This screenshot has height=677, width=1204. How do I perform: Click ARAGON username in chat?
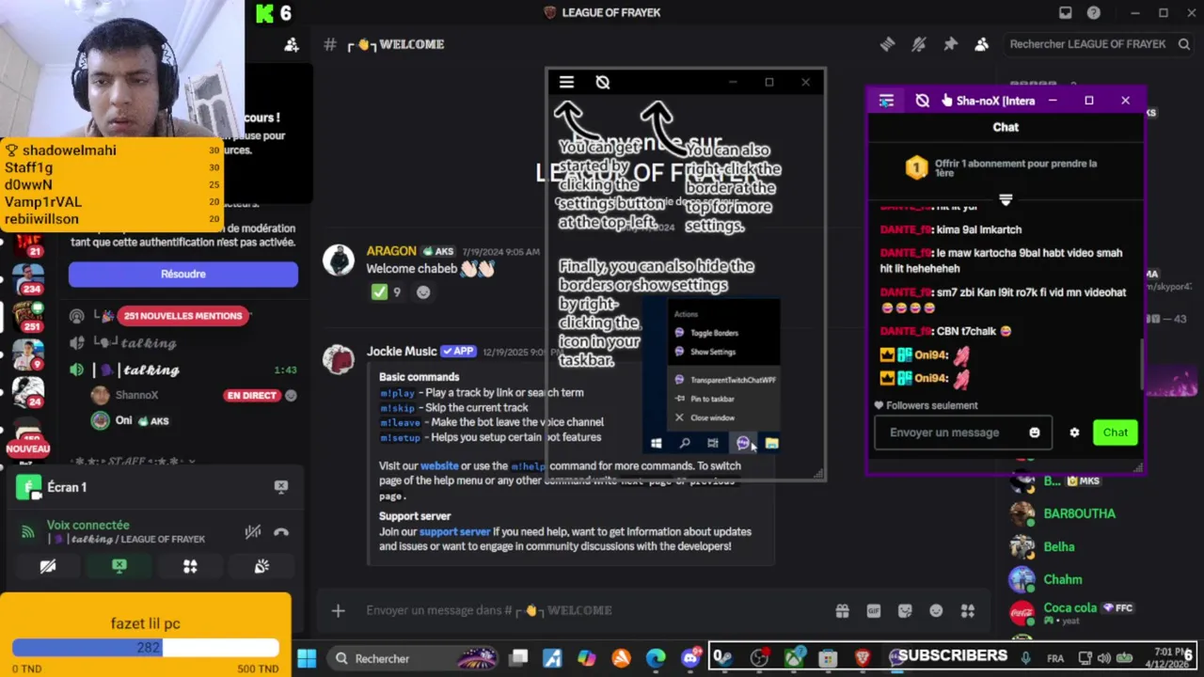[x=391, y=251]
